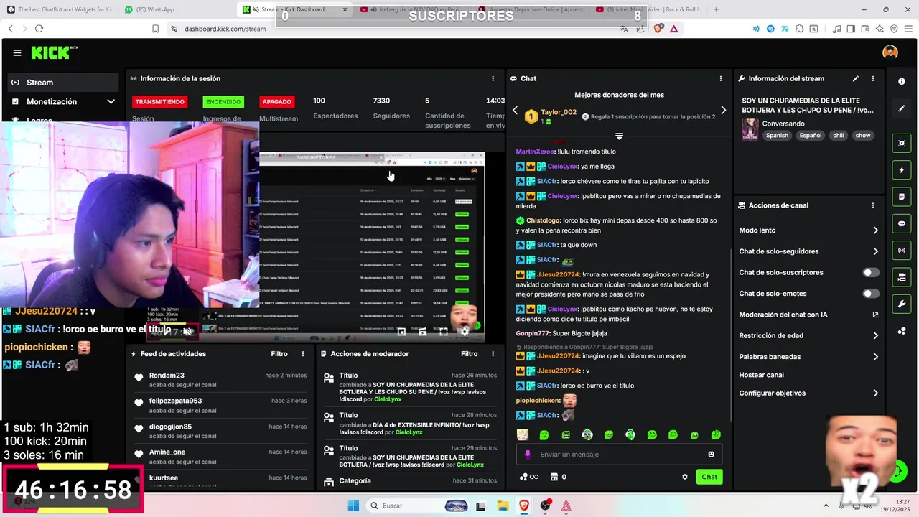919x517 pixels.
Task: Open Brave browser from the taskbar
Action: point(524,506)
